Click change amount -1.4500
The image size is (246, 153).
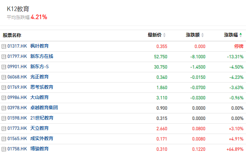tap(198, 67)
